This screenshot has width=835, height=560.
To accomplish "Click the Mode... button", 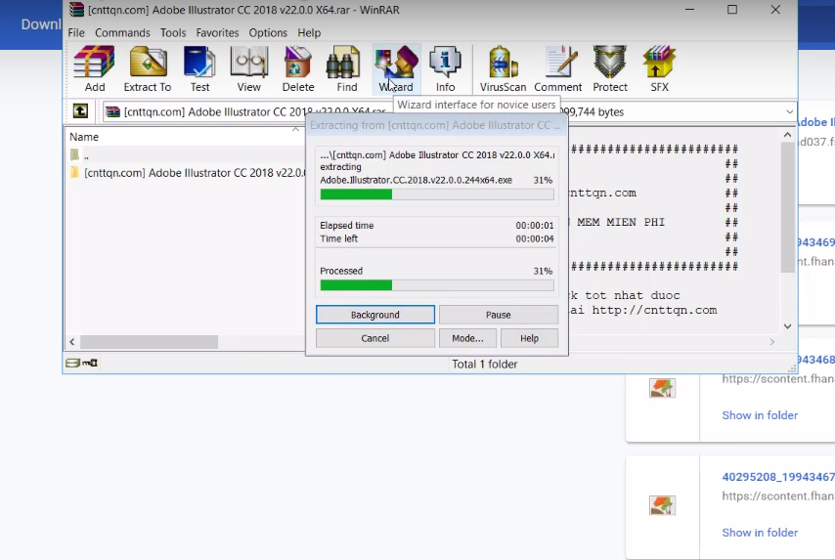I will point(467,338).
